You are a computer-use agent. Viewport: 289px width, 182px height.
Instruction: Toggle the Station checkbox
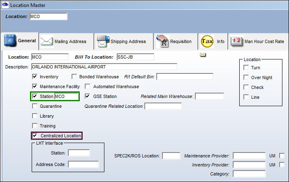coord(35,96)
